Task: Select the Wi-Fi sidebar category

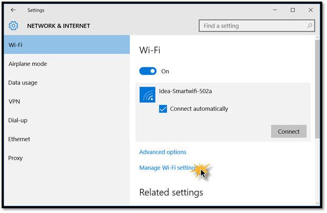Action: coord(67,45)
